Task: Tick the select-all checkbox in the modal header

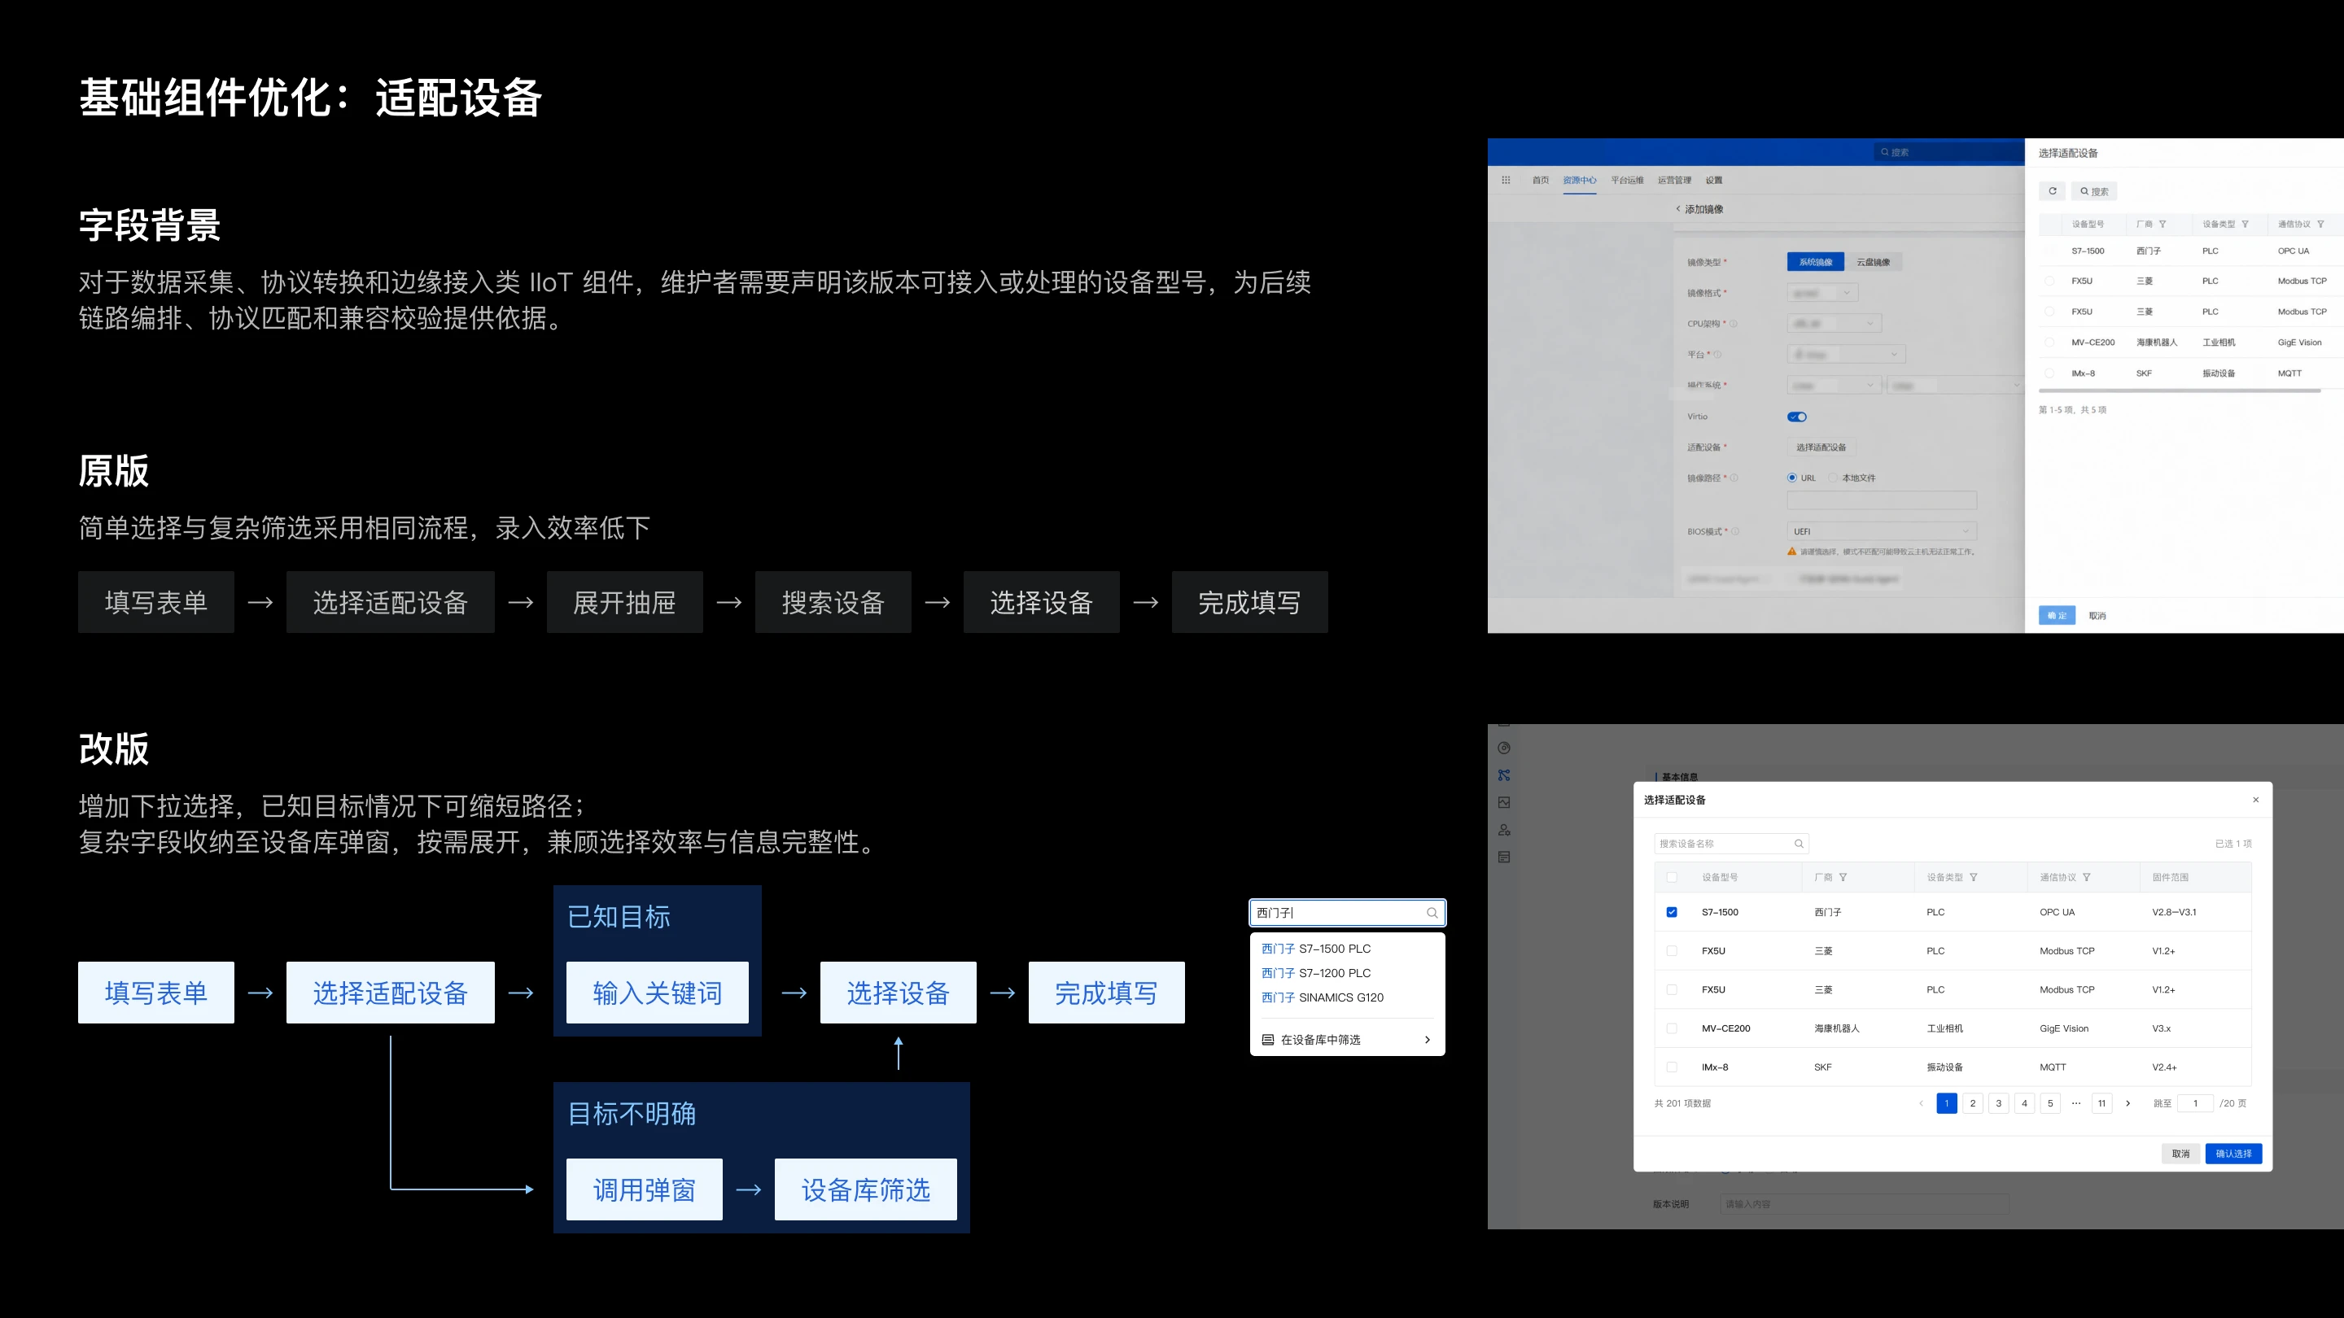Action: (1672, 878)
